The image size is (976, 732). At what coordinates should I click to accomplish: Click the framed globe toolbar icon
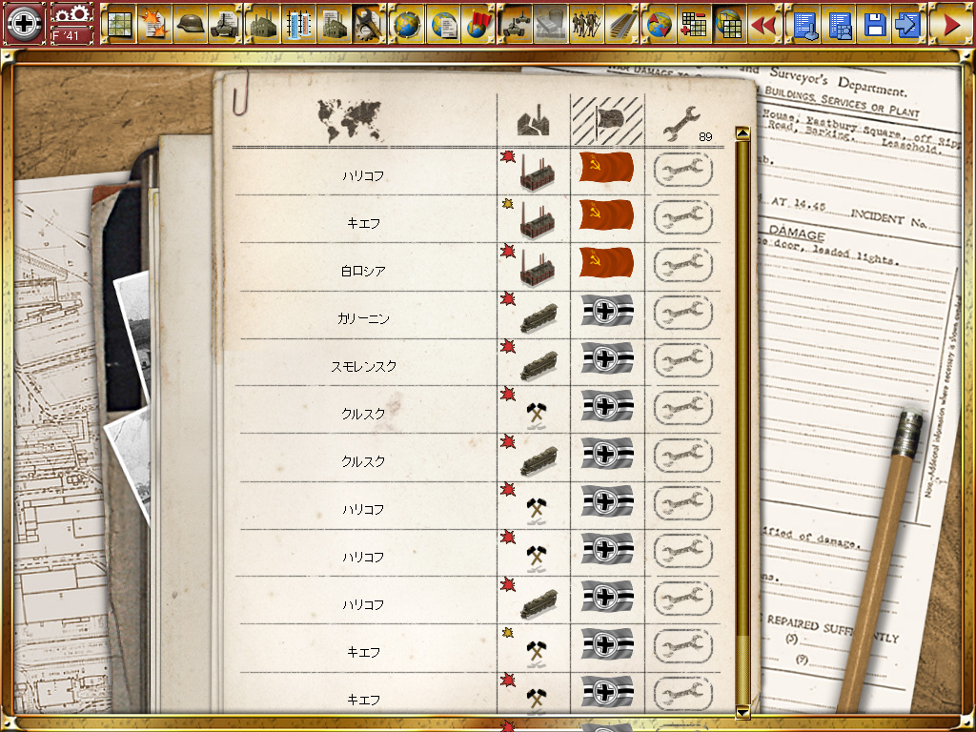[x=407, y=24]
